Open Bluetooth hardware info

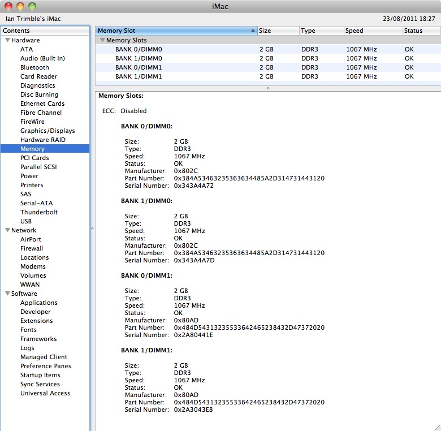point(34,67)
